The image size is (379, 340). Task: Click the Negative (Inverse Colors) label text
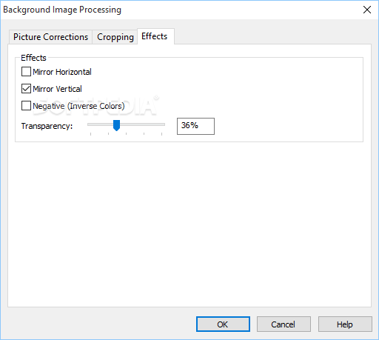click(x=78, y=106)
